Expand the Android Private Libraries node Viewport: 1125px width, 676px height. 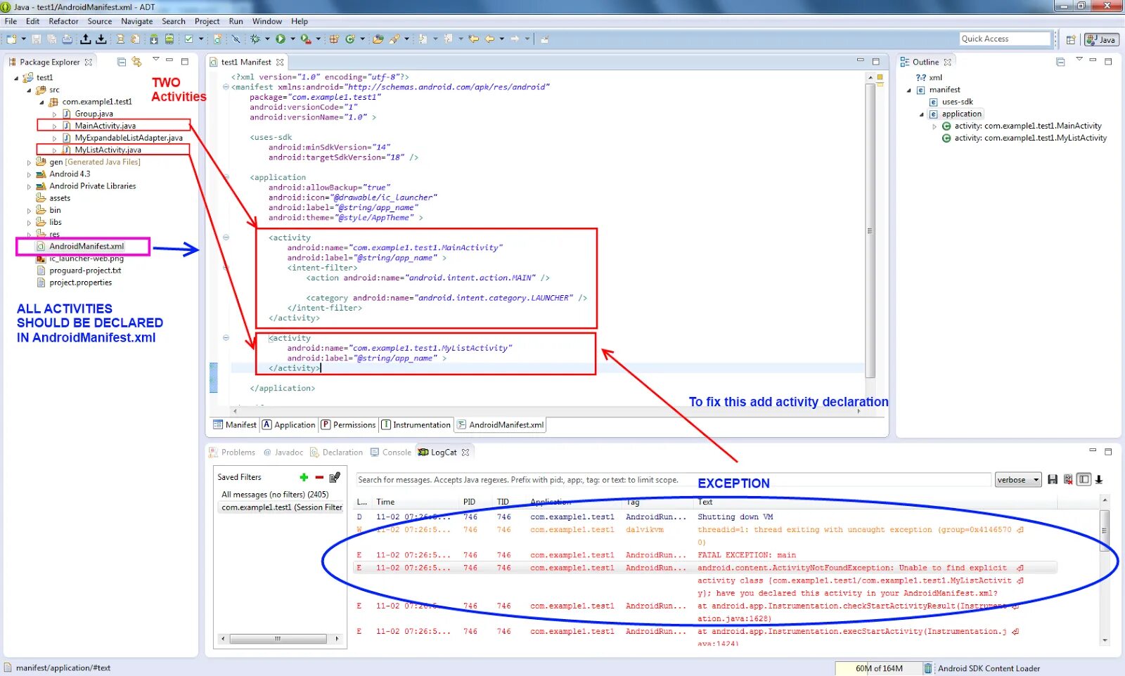click(30, 186)
